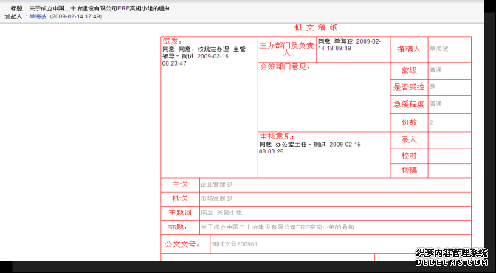Click the 主办部门及负责人 label
Image resolution: width=496 pixels, height=273 pixels.
click(x=286, y=49)
